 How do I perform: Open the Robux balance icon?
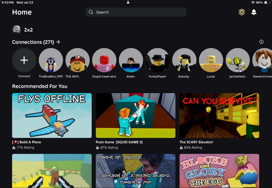pos(242,12)
